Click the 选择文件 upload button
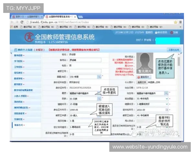 [x=142, y=82]
